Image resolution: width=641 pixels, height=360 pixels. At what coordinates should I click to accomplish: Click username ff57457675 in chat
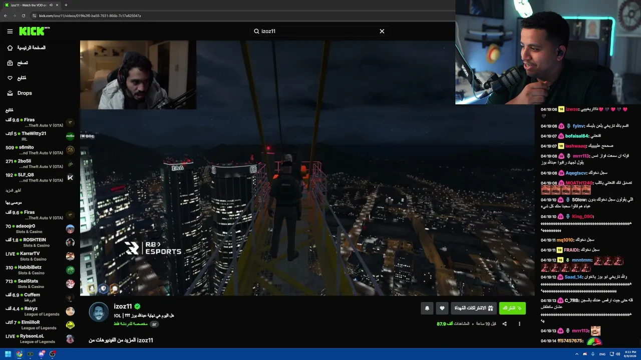tap(570, 341)
